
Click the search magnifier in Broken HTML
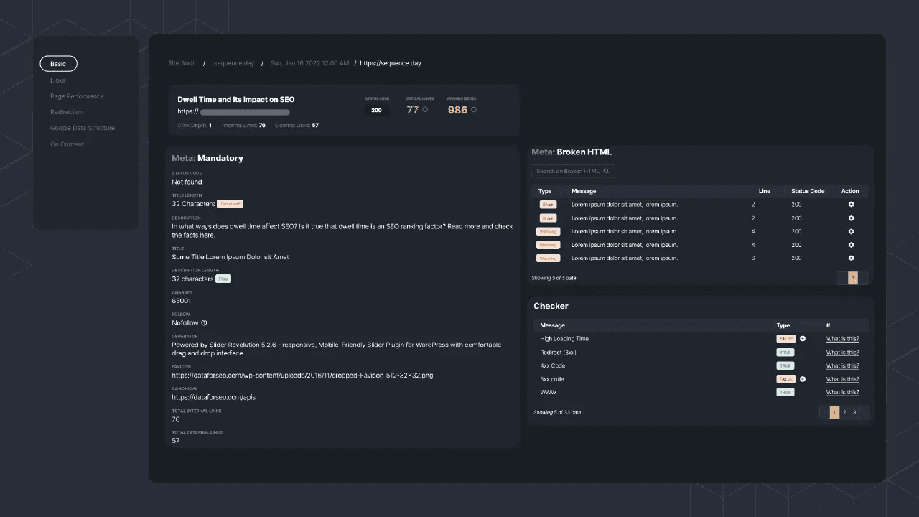click(x=607, y=171)
